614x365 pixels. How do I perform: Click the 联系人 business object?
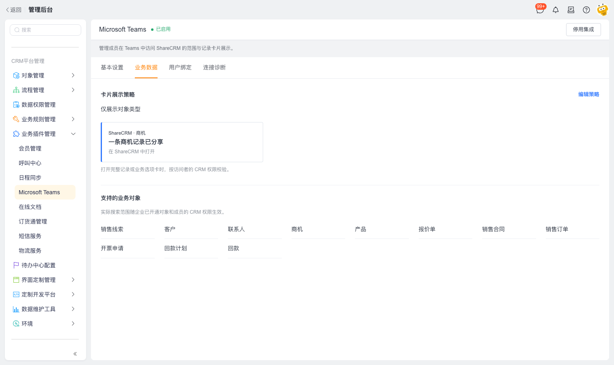(x=236, y=230)
